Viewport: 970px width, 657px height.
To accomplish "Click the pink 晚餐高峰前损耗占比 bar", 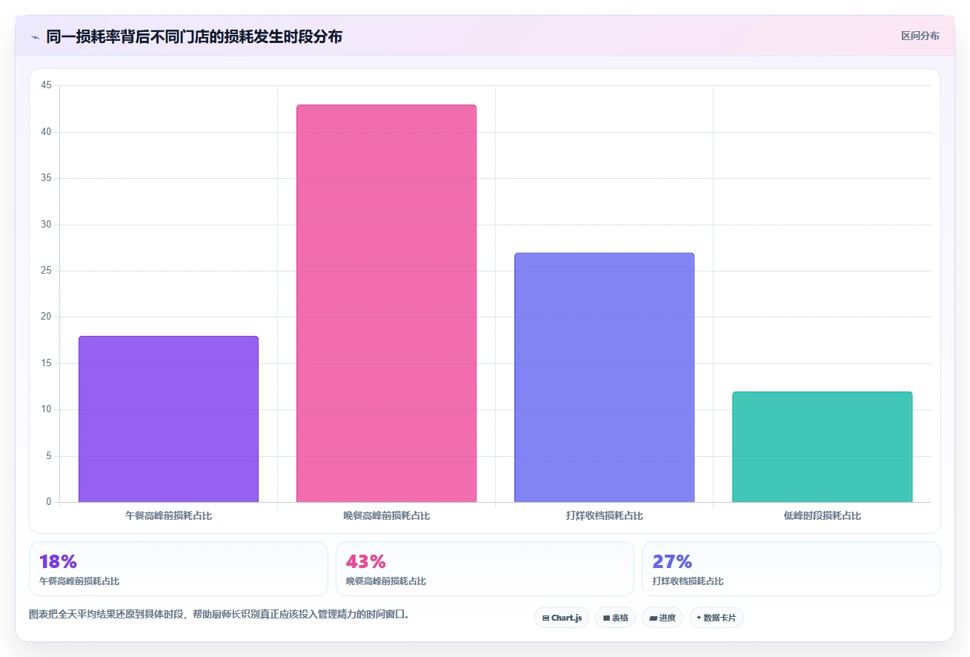I will [386, 303].
